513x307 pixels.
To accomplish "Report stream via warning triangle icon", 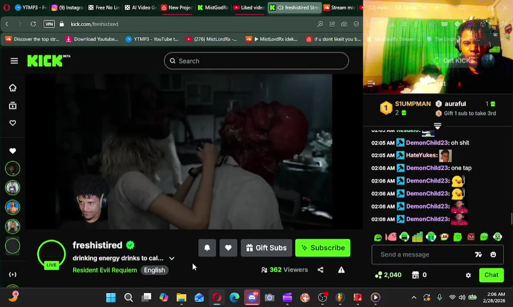I will click(x=341, y=270).
